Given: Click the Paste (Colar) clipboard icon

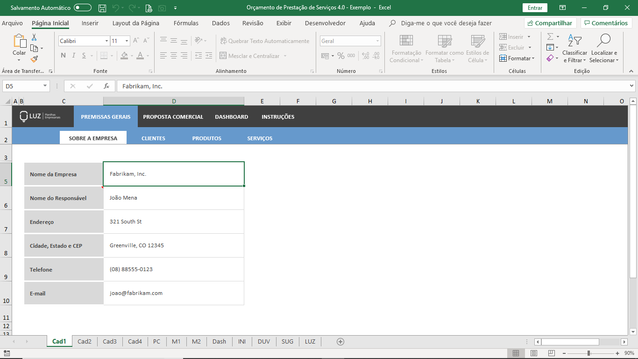Looking at the screenshot, I should [20, 41].
